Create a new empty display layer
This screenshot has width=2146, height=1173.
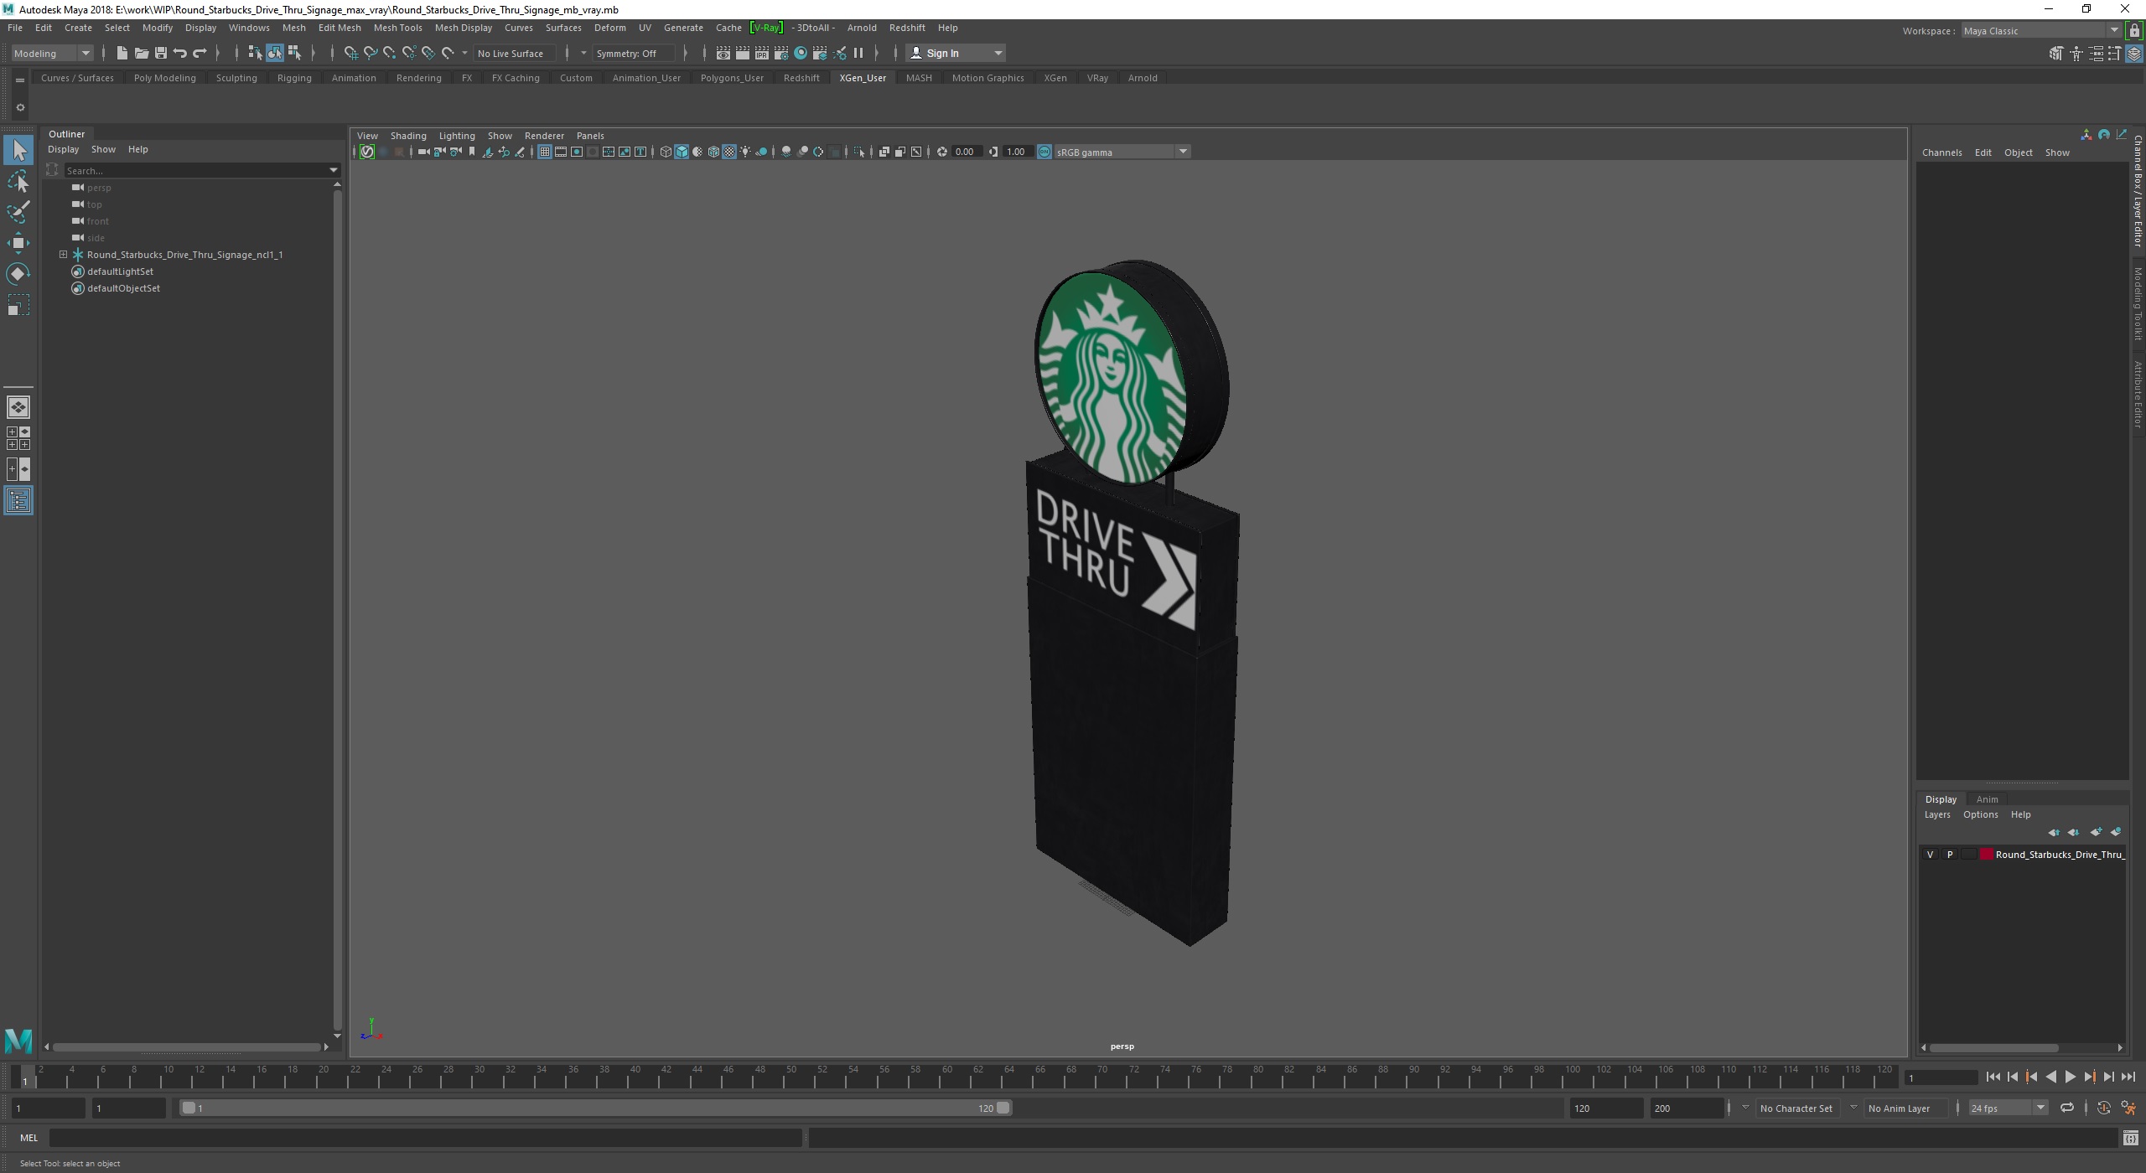click(2095, 832)
